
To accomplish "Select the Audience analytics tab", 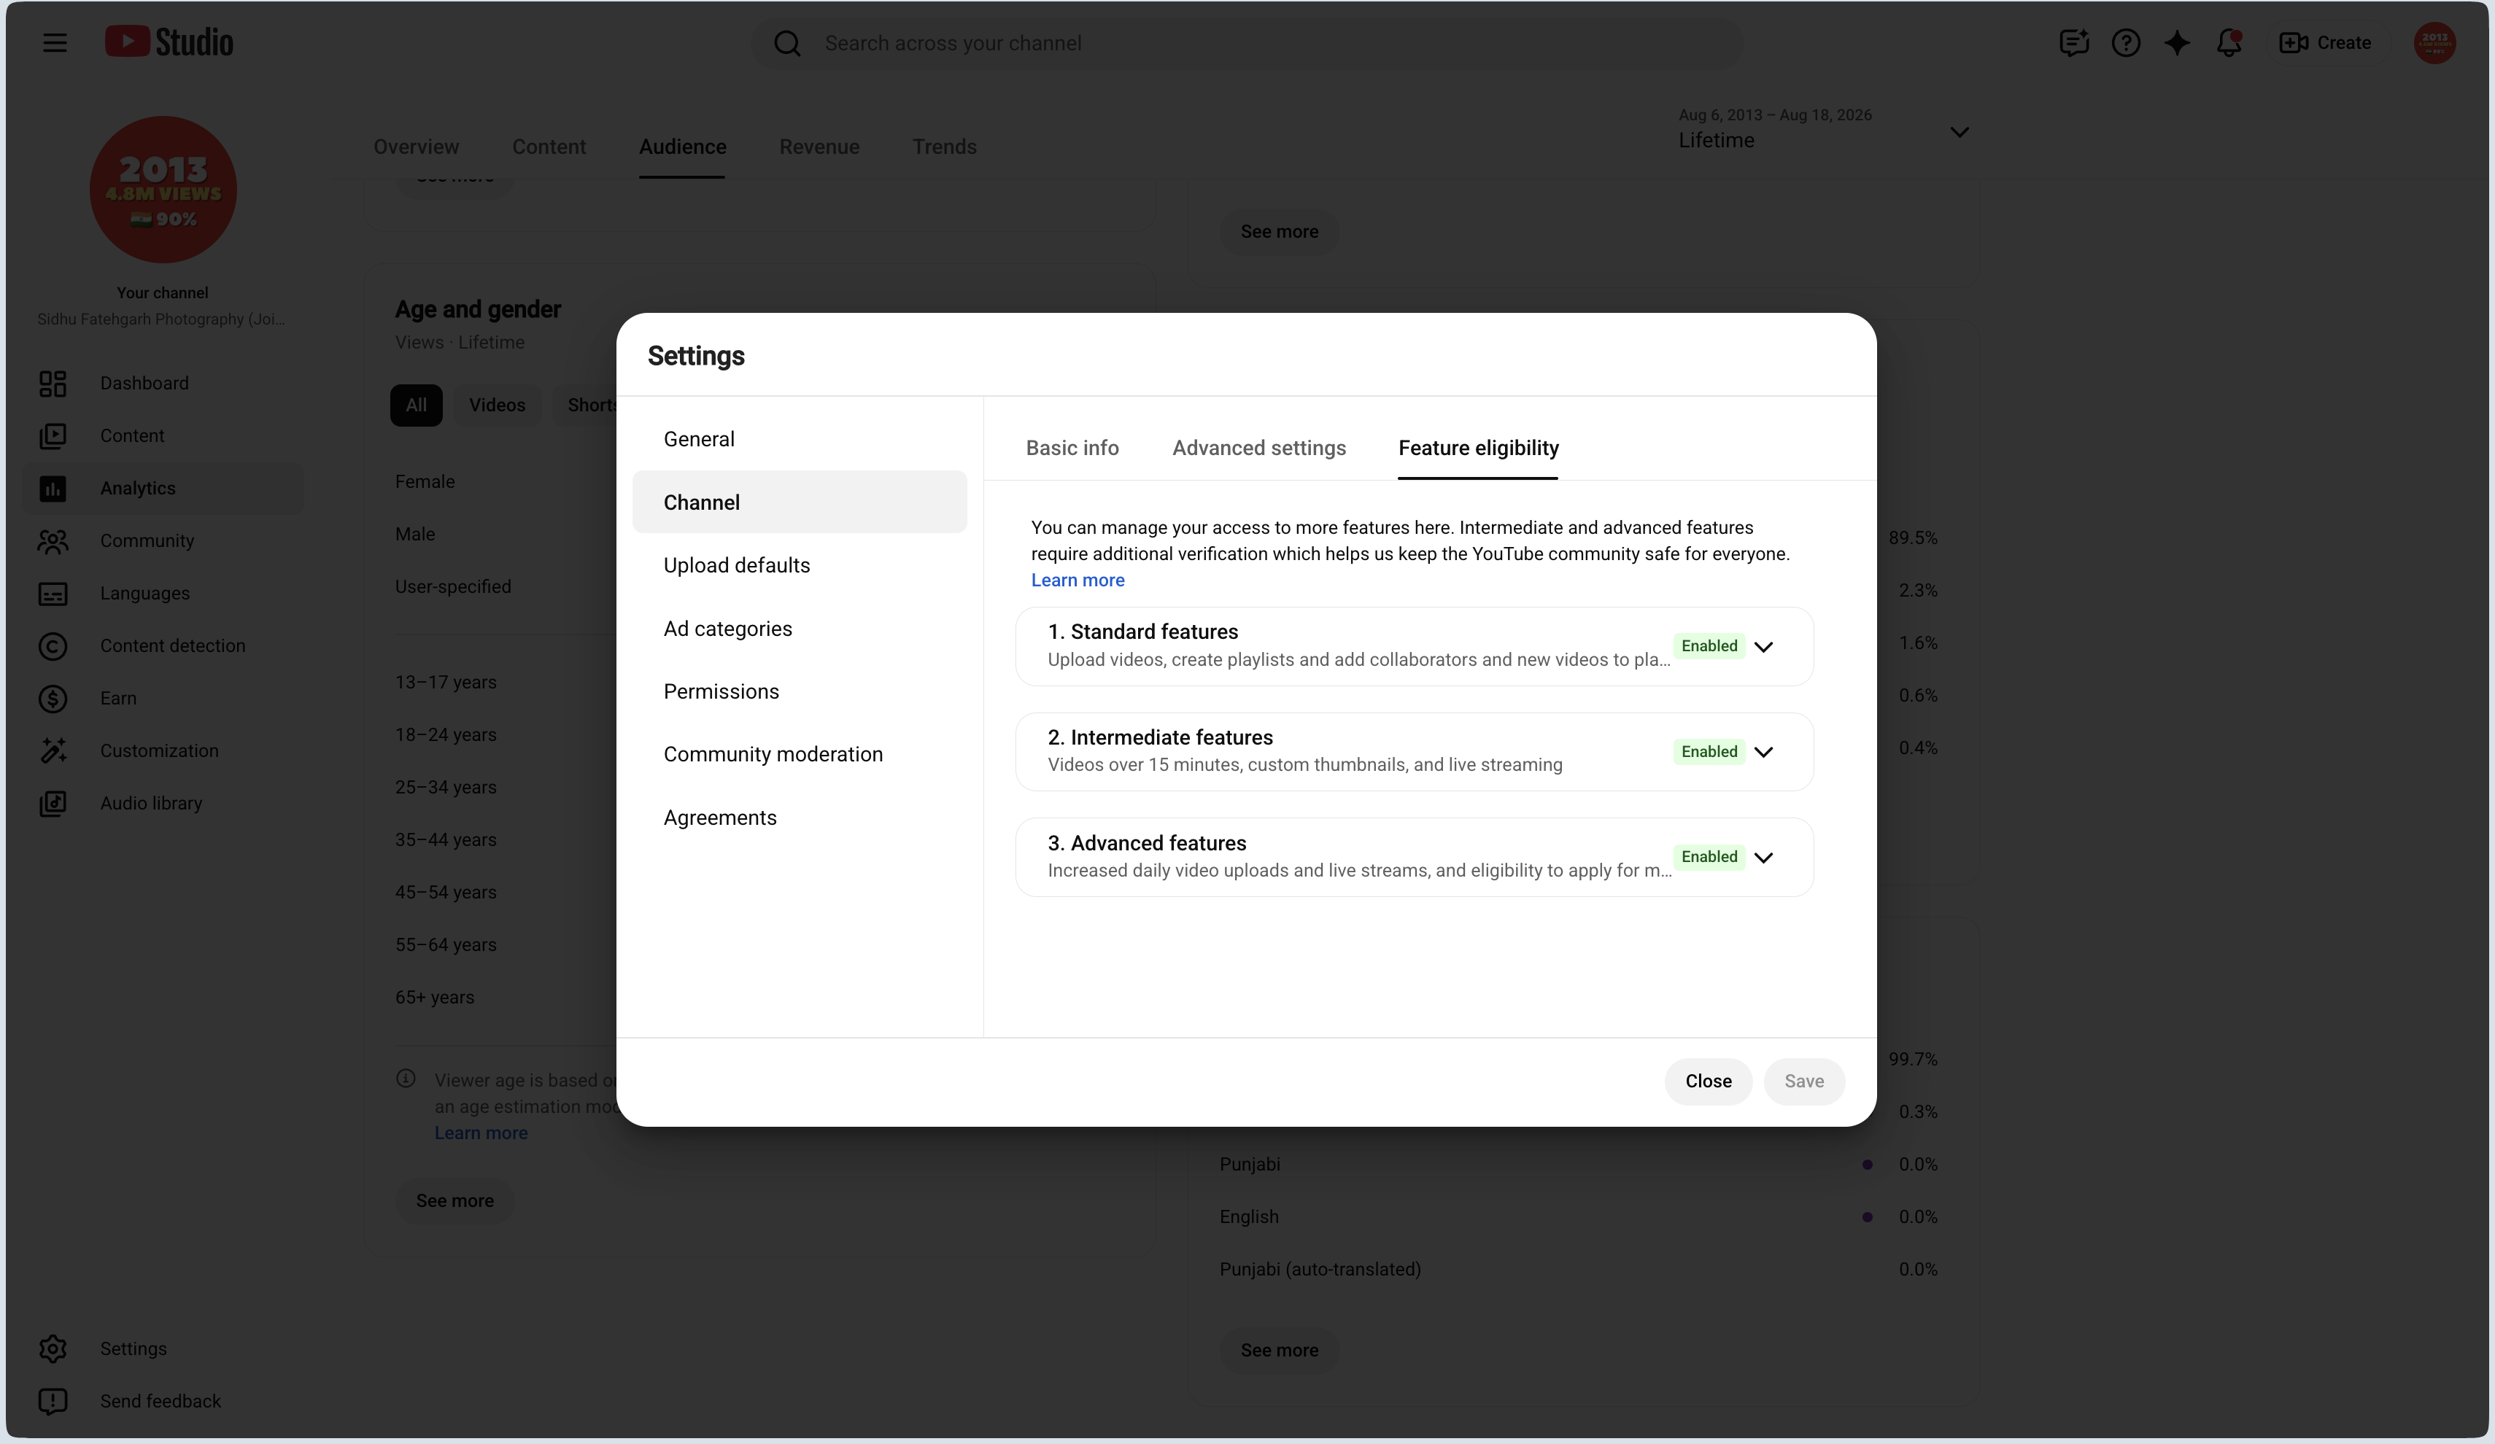I will (x=682, y=147).
